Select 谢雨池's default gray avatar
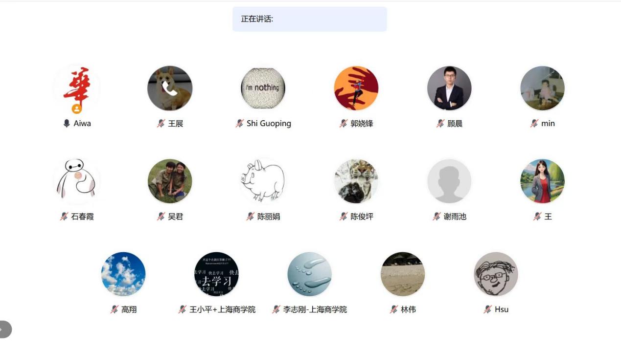This screenshot has width=621, height=351. point(449,181)
